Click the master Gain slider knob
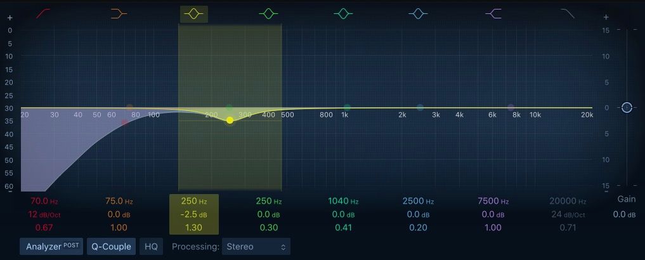645x260 pixels. click(x=627, y=107)
